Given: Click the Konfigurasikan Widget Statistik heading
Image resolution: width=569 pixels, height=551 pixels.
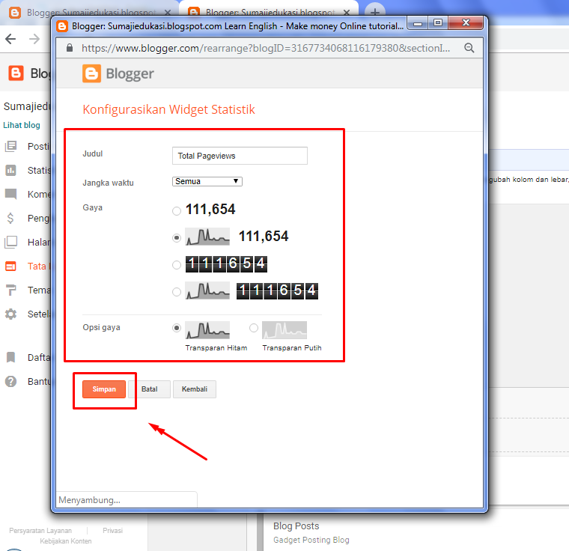Looking at the screenshot, I should [168, 109].
